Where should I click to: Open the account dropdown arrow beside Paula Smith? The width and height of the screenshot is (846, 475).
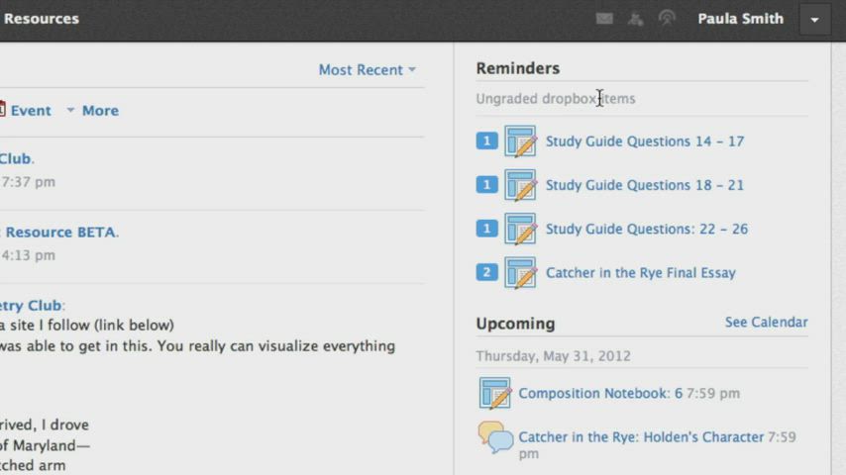(815, 19)
